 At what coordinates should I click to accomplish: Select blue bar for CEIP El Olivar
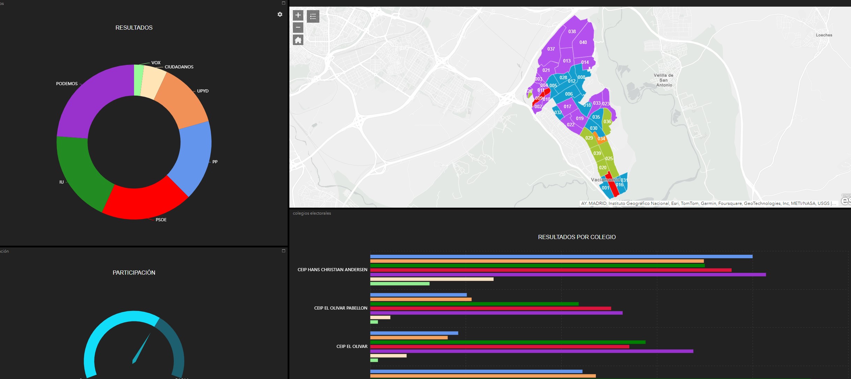pos(414,333)
